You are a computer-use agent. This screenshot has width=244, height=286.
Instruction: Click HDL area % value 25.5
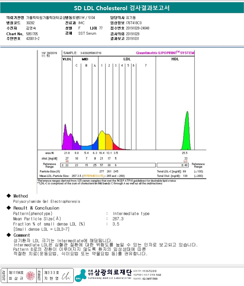[x=185, y=153]
